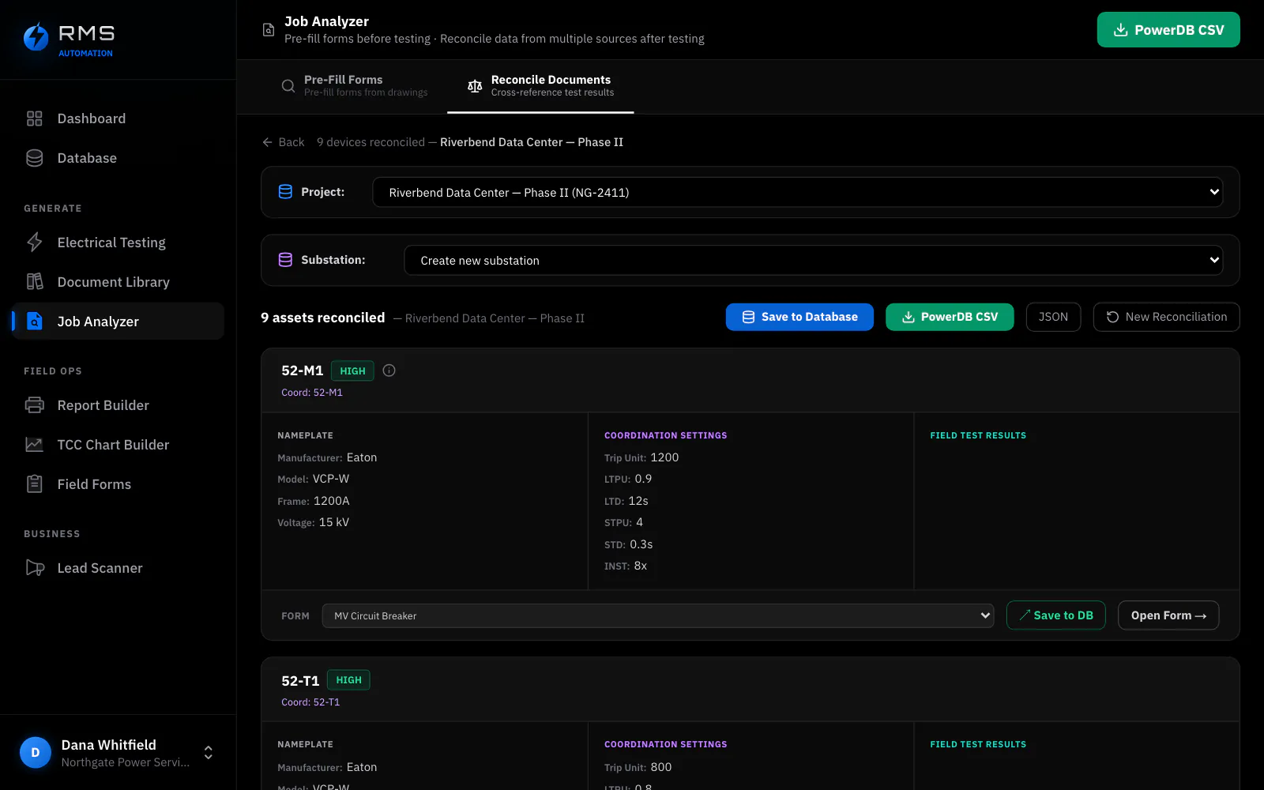This screenshot has width=1264, height=790.
Task: Open Report Builder printer icon
Action: (x=35, y=405)
